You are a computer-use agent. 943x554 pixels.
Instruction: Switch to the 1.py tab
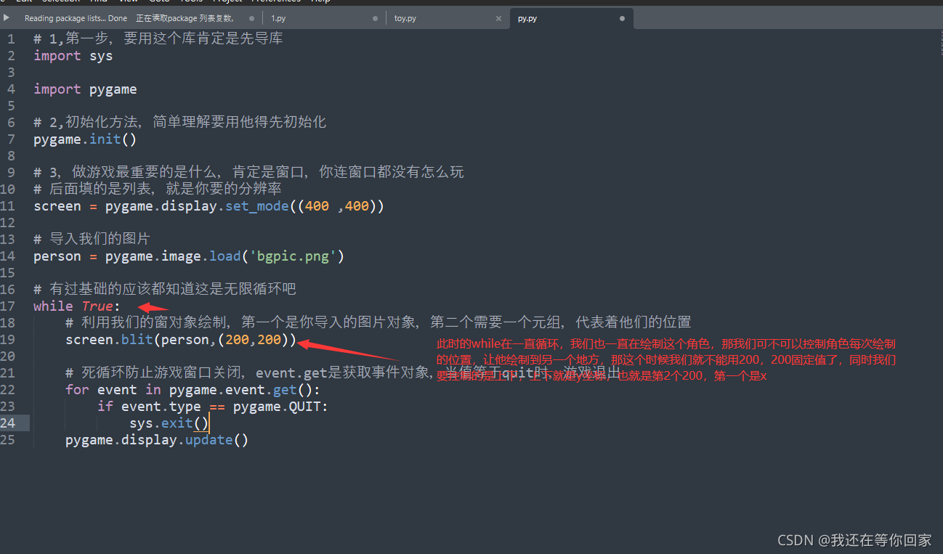click(x=278, y=17)
